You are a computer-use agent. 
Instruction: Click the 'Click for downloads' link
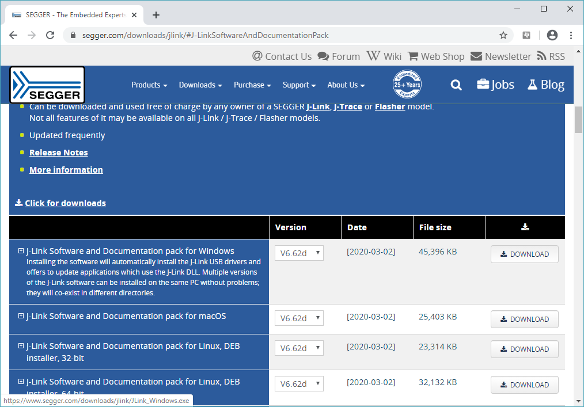click(65, 203)
